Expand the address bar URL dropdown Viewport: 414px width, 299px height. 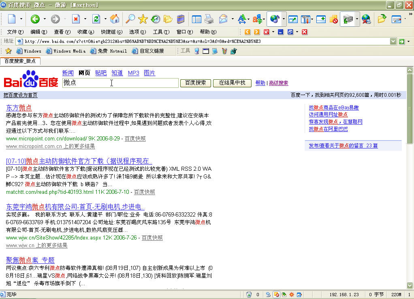[393, 41]
